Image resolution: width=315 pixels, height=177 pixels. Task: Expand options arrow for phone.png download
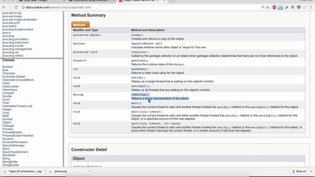coord(90,171)
